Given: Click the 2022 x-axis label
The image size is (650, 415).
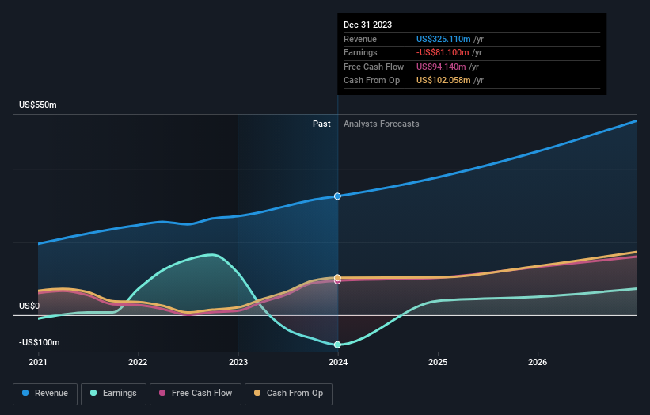Looking at the screenshot, I should point(138,362).
